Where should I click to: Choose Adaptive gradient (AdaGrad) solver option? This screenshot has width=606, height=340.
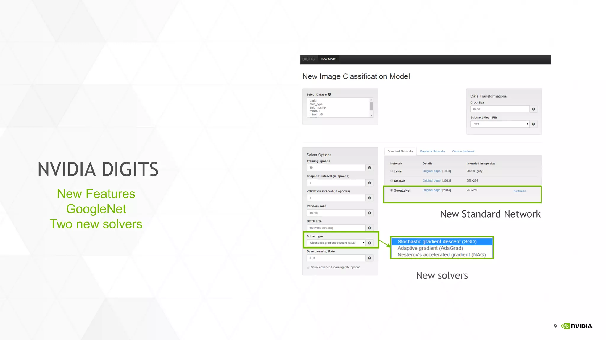point(430,248)
